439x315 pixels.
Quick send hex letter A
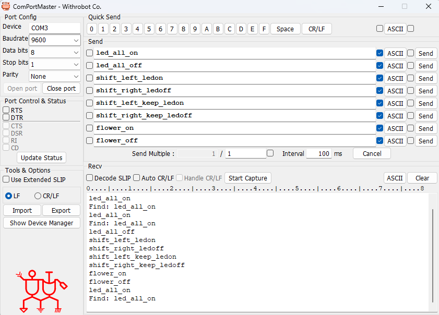click(207, 29)
